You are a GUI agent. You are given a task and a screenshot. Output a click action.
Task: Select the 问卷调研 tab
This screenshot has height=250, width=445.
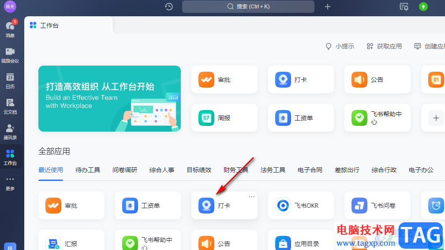[125, 170]
